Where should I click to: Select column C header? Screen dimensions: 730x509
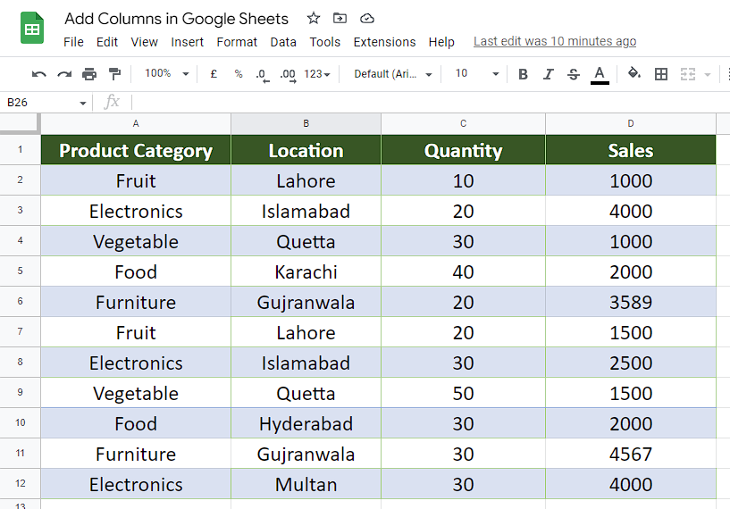click(463, 123)
